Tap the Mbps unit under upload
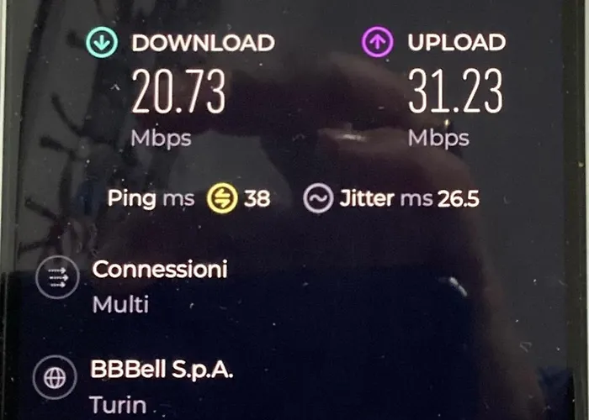Screen dimensions: 589x420 pyautogui.click(x=438, y=139)
